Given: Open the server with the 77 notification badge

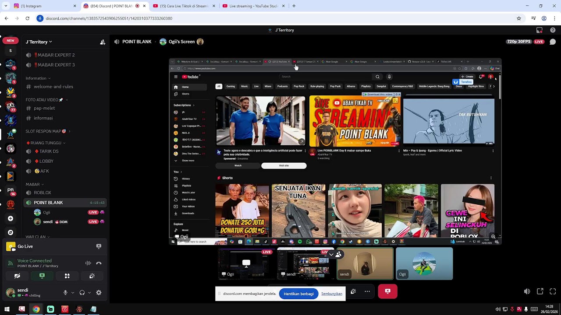Looking at the screenshot, I should coord(11,106).
